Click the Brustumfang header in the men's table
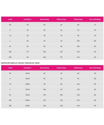The image size is (104, 125). (44, 68)
